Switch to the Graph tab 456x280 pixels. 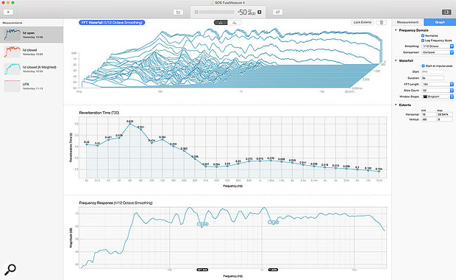440,22
